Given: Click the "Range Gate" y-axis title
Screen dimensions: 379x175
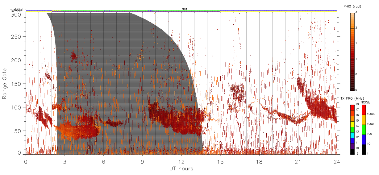Looking at the screenshot, I should [x=5, y=84].
